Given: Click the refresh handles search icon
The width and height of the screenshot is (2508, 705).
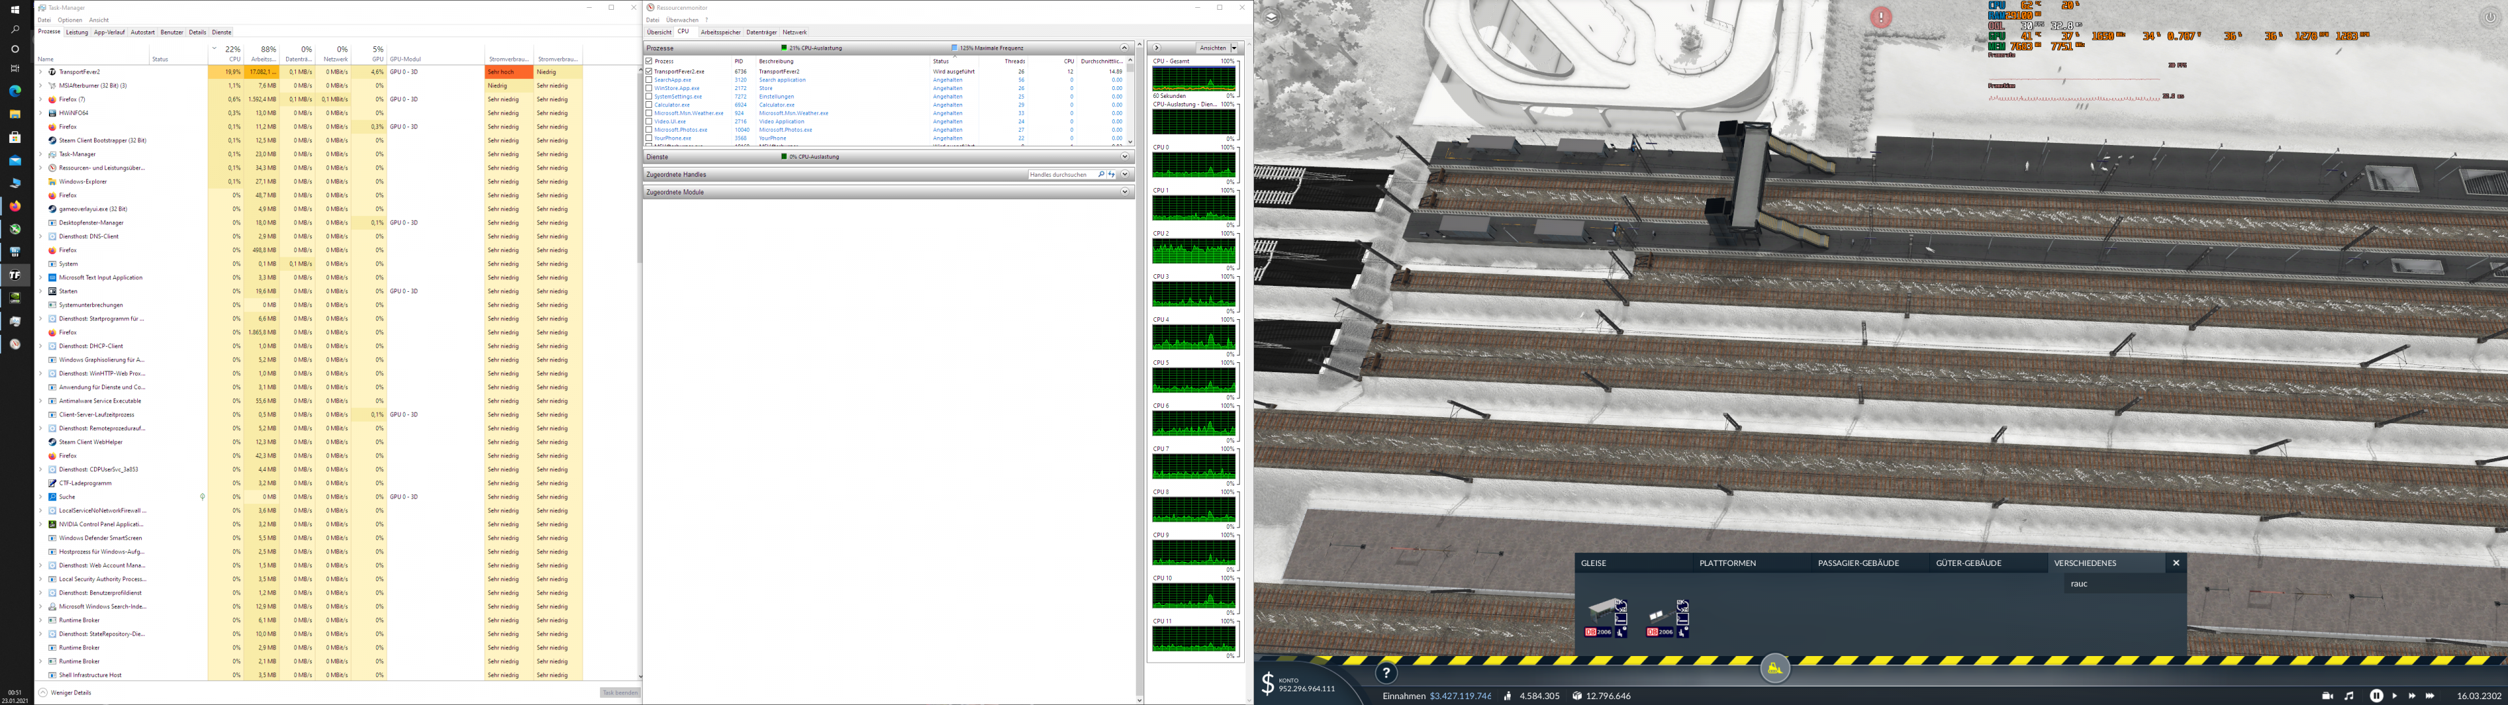Looking at the screenshot, I should point(1112,174).
